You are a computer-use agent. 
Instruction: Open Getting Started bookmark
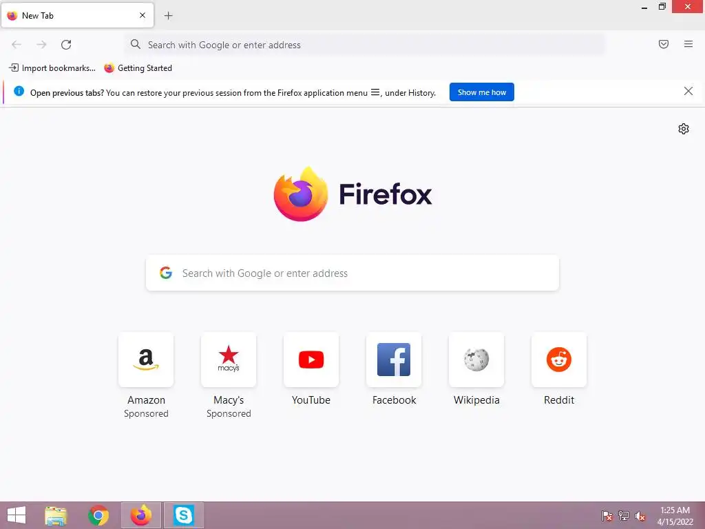point(138,68)
